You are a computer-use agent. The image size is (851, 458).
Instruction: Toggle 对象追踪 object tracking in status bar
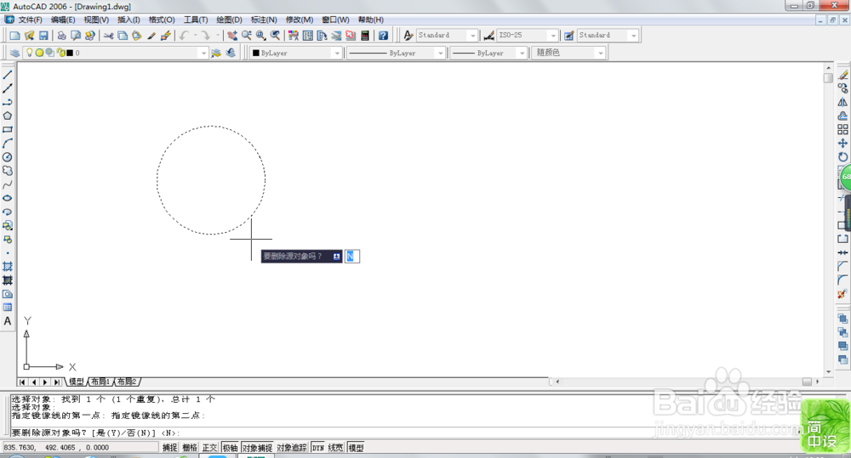click(x=292, y=448)
